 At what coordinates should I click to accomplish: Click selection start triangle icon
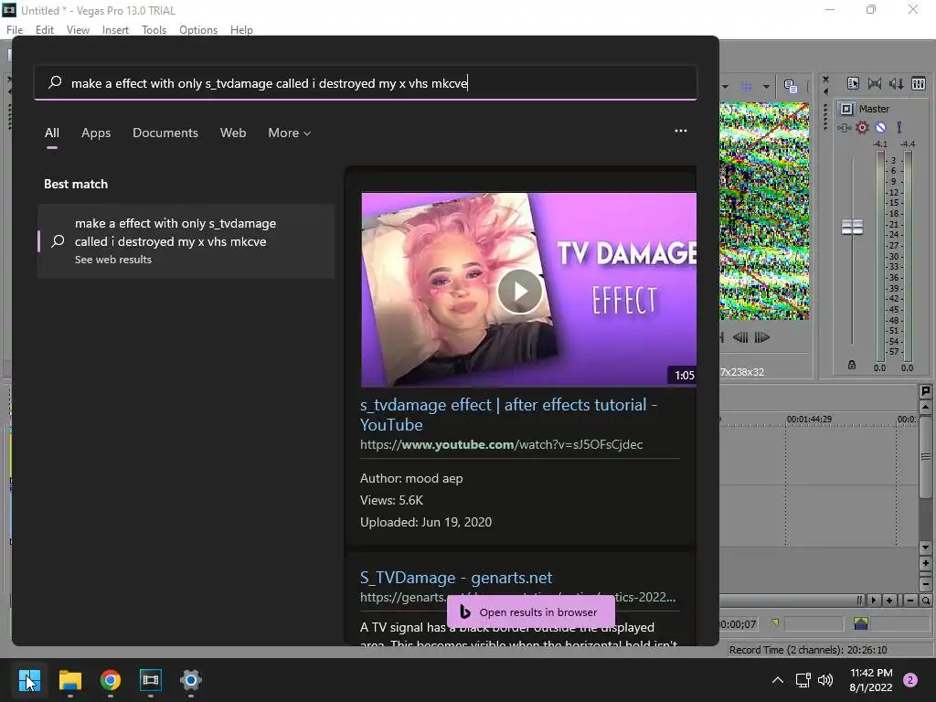point(774,623)
